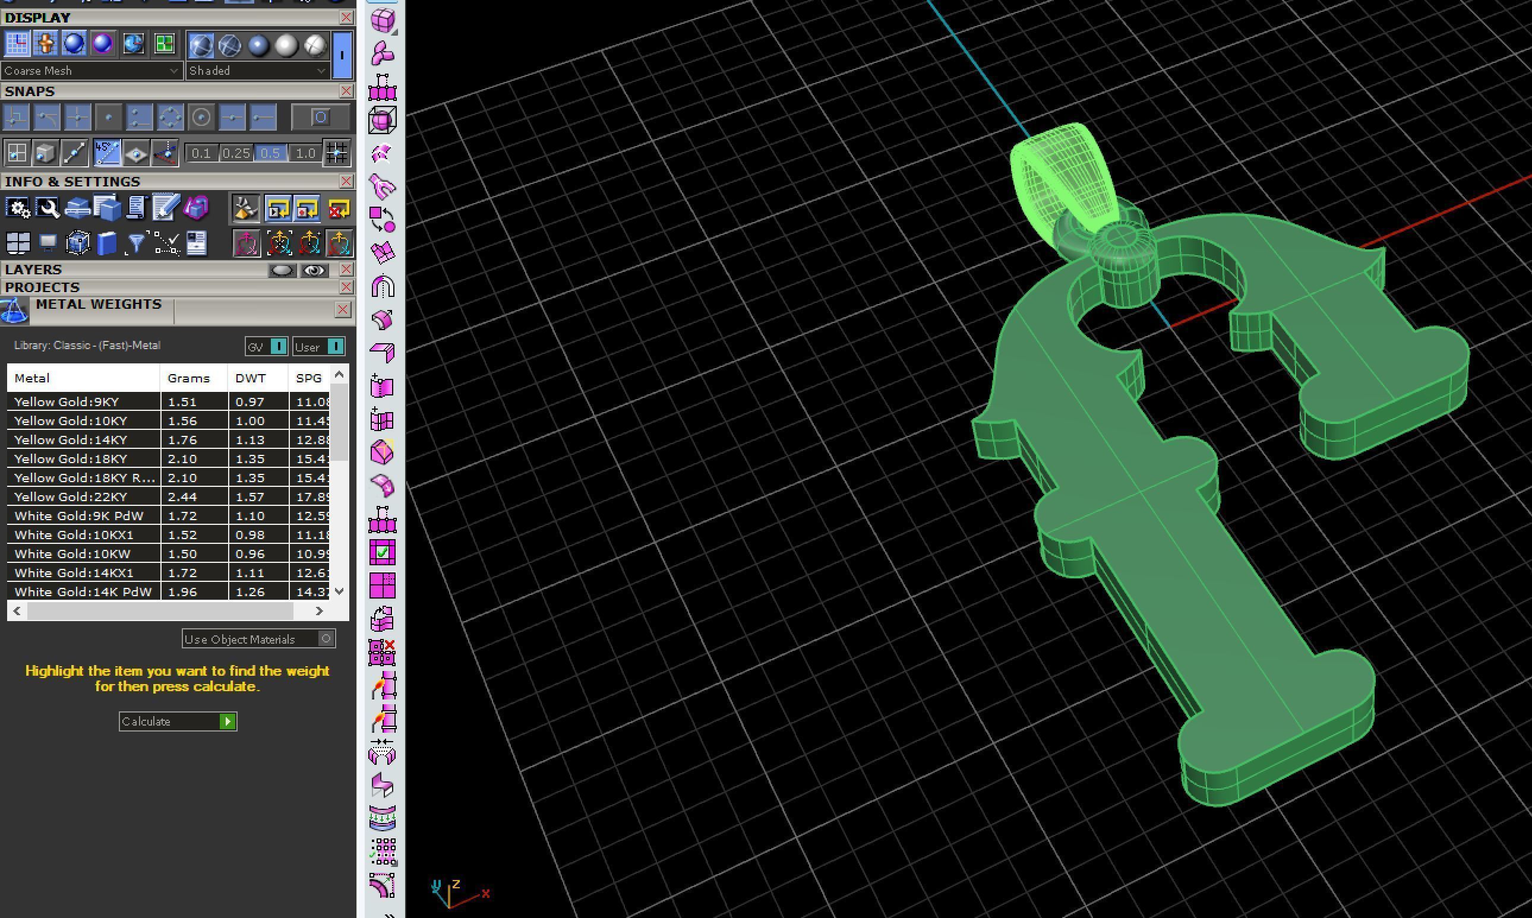Toggle the single Point object snap

108,117
